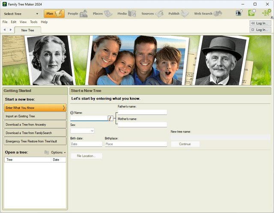274x213 pixels.
Task: Open the Tools menu
Action: click(34, 22)
